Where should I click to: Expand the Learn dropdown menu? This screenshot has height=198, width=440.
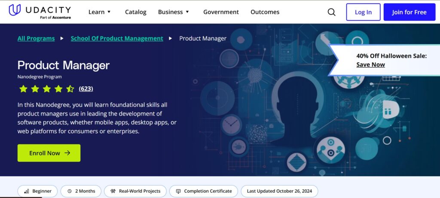[100, 12]
